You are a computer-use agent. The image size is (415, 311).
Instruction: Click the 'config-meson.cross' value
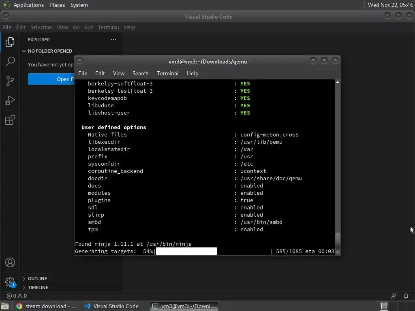(x=269, y=134)
